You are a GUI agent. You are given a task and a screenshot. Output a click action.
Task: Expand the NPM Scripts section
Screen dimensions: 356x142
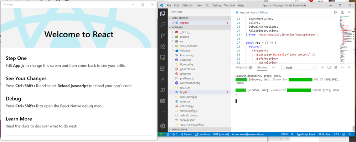tap(199, 130)
